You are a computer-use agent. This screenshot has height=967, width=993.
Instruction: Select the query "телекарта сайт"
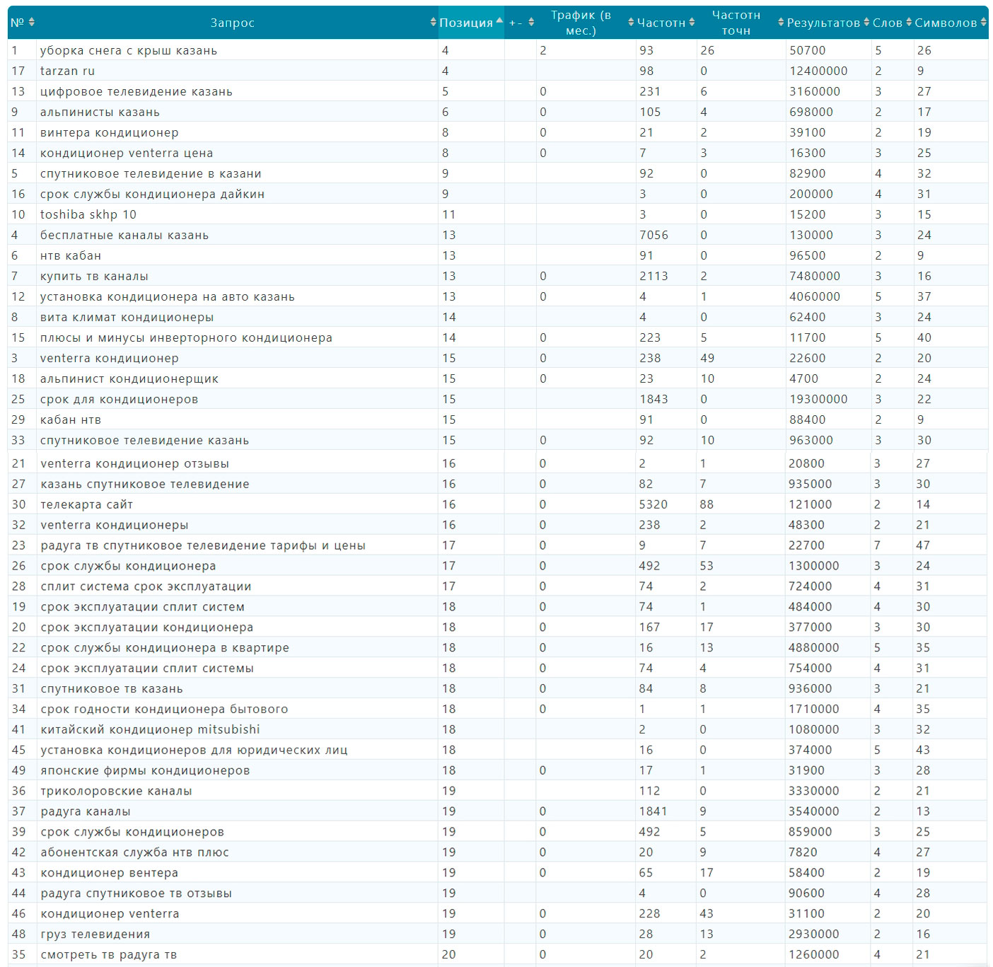(x=87, y=504)
